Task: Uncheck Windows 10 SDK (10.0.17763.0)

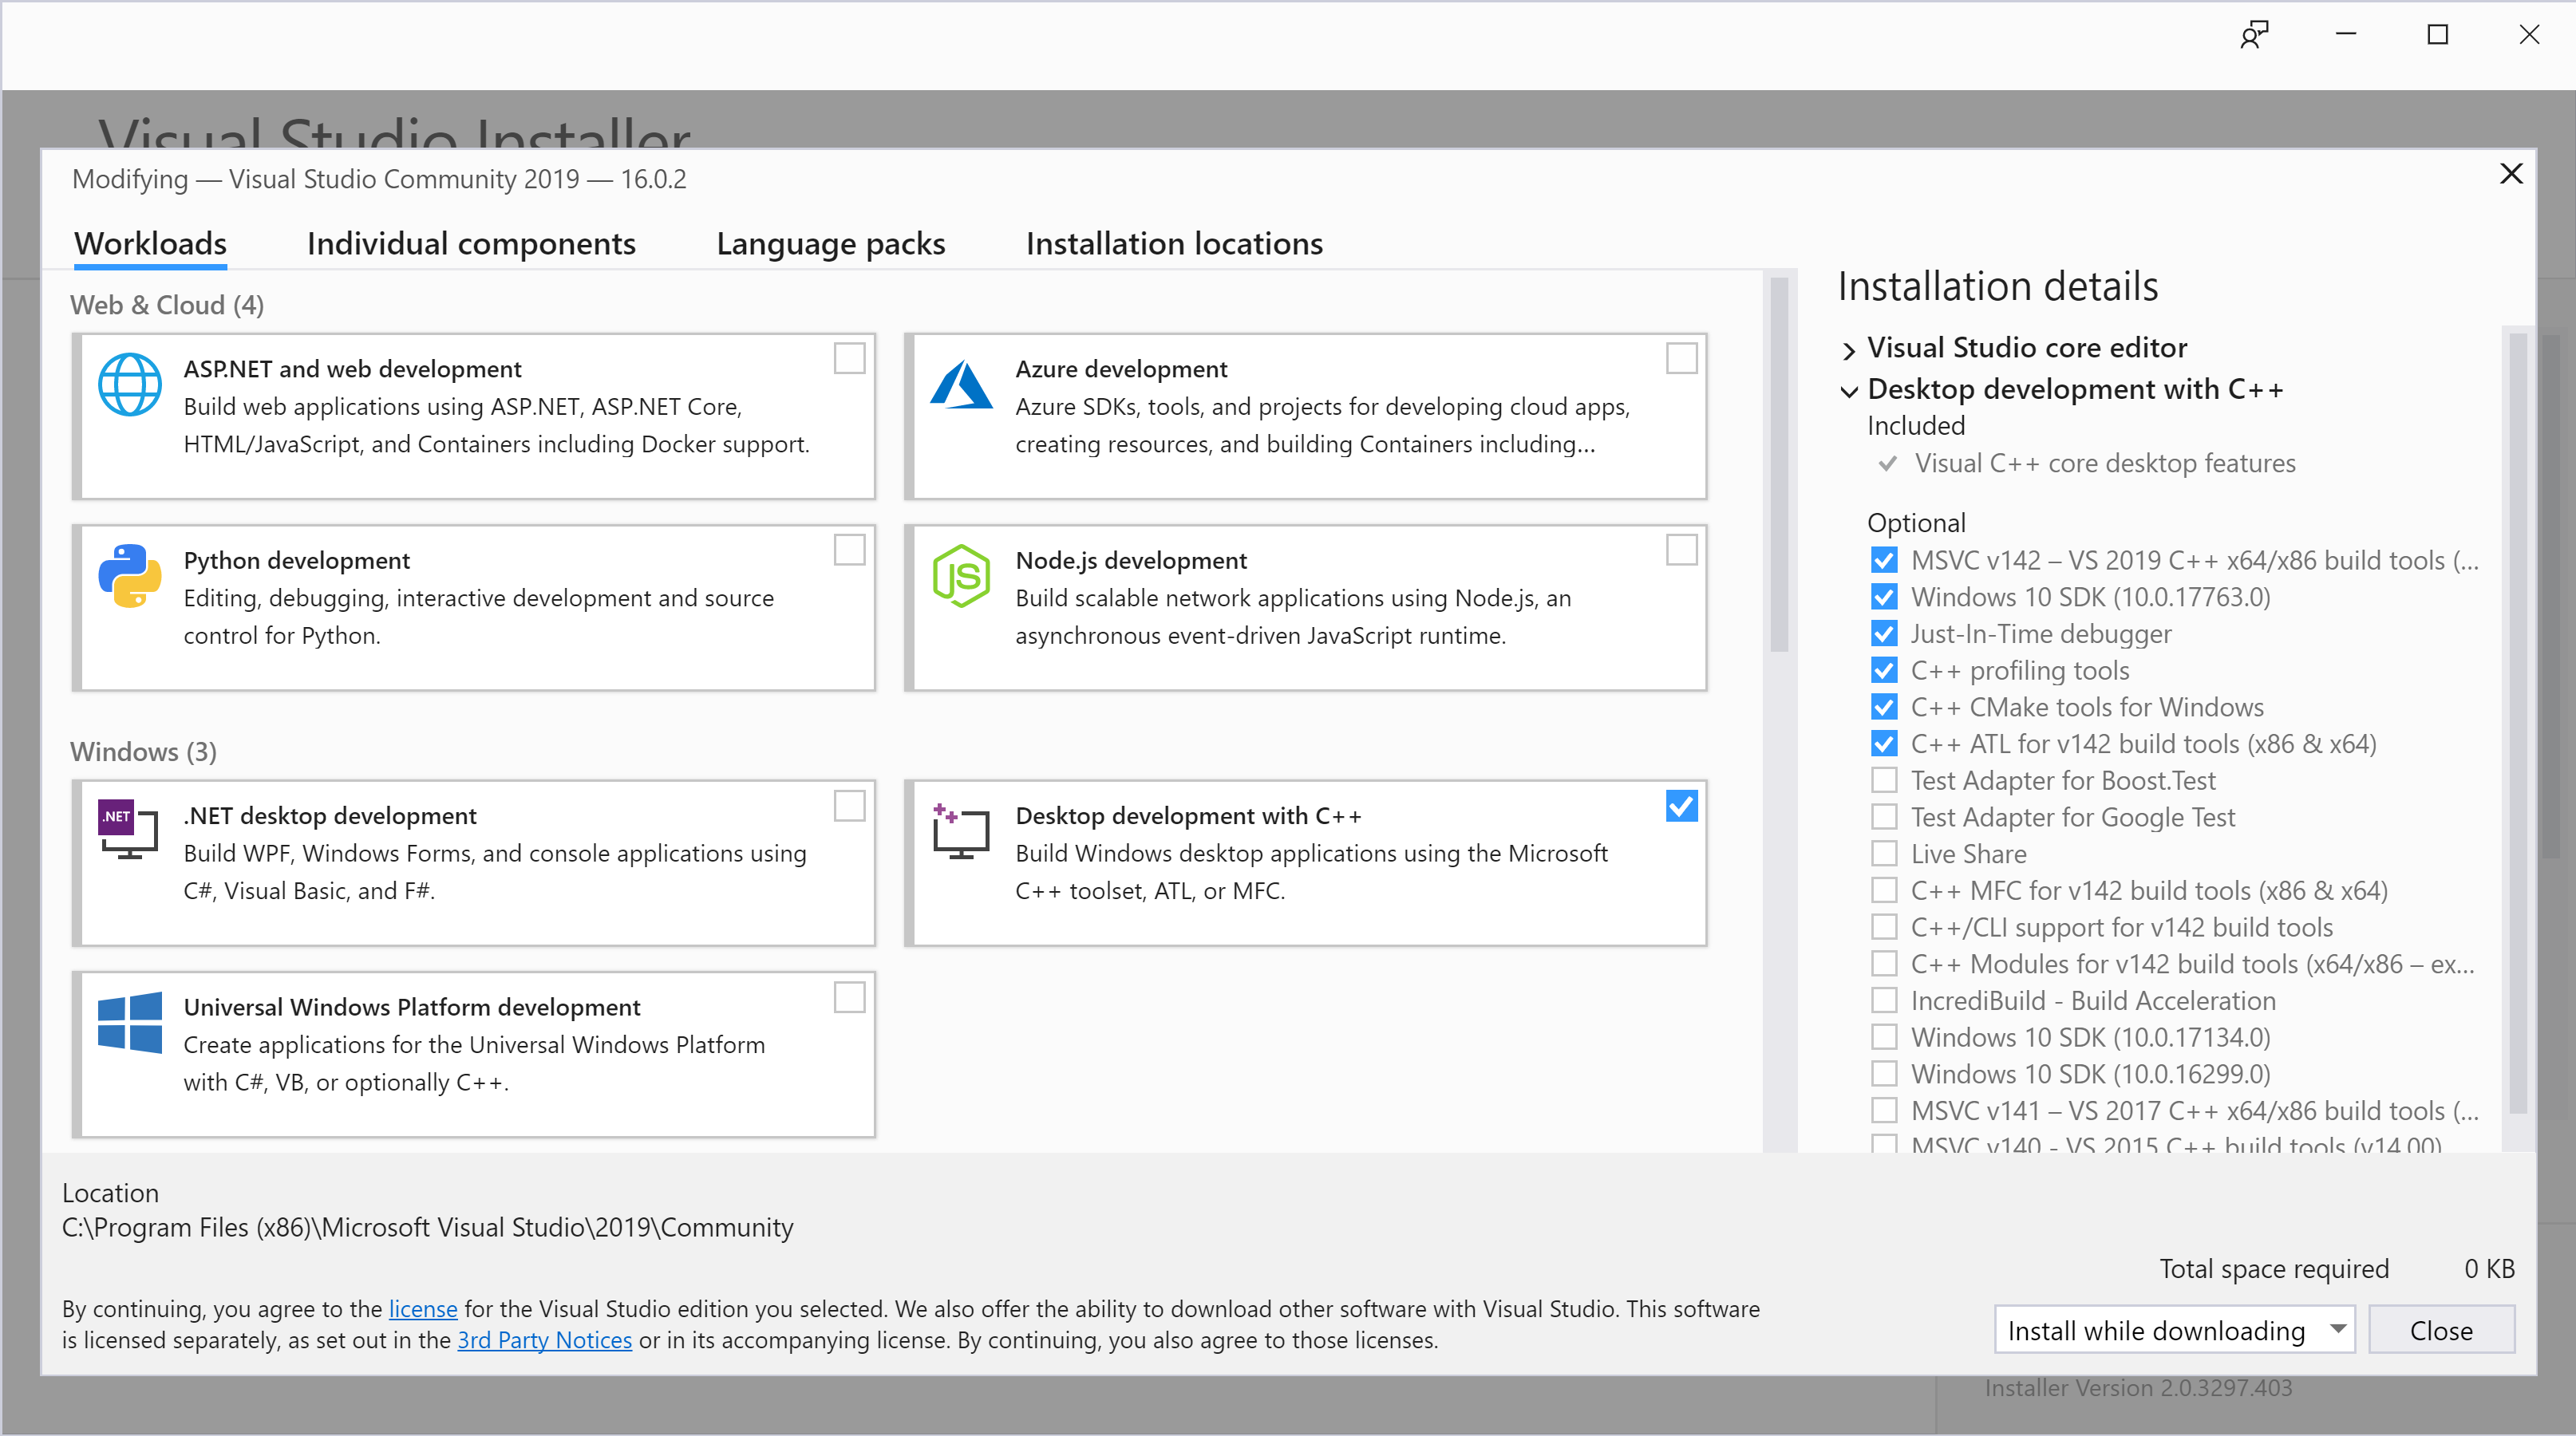Action: click(1884, 597)
